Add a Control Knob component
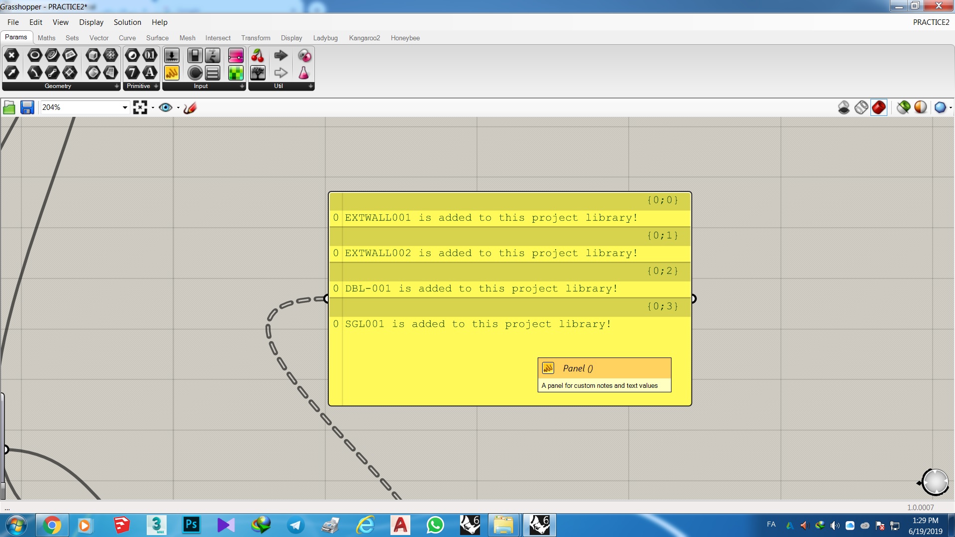 (x=195, y=73)
